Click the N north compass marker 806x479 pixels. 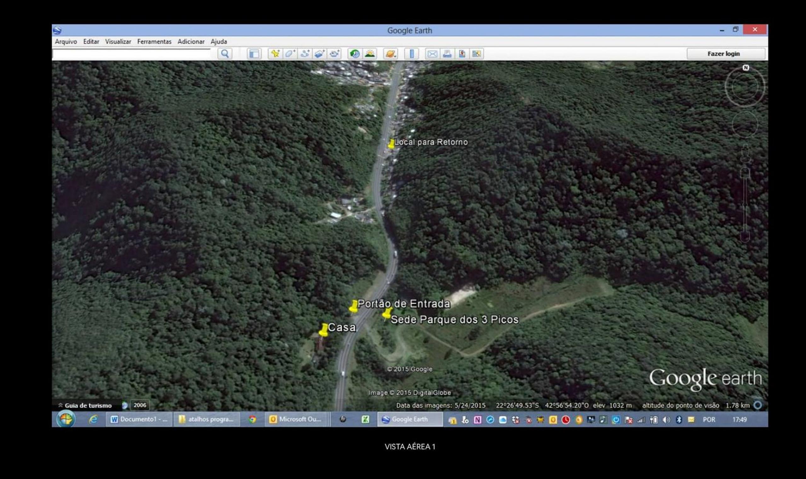tap(746, 68)
